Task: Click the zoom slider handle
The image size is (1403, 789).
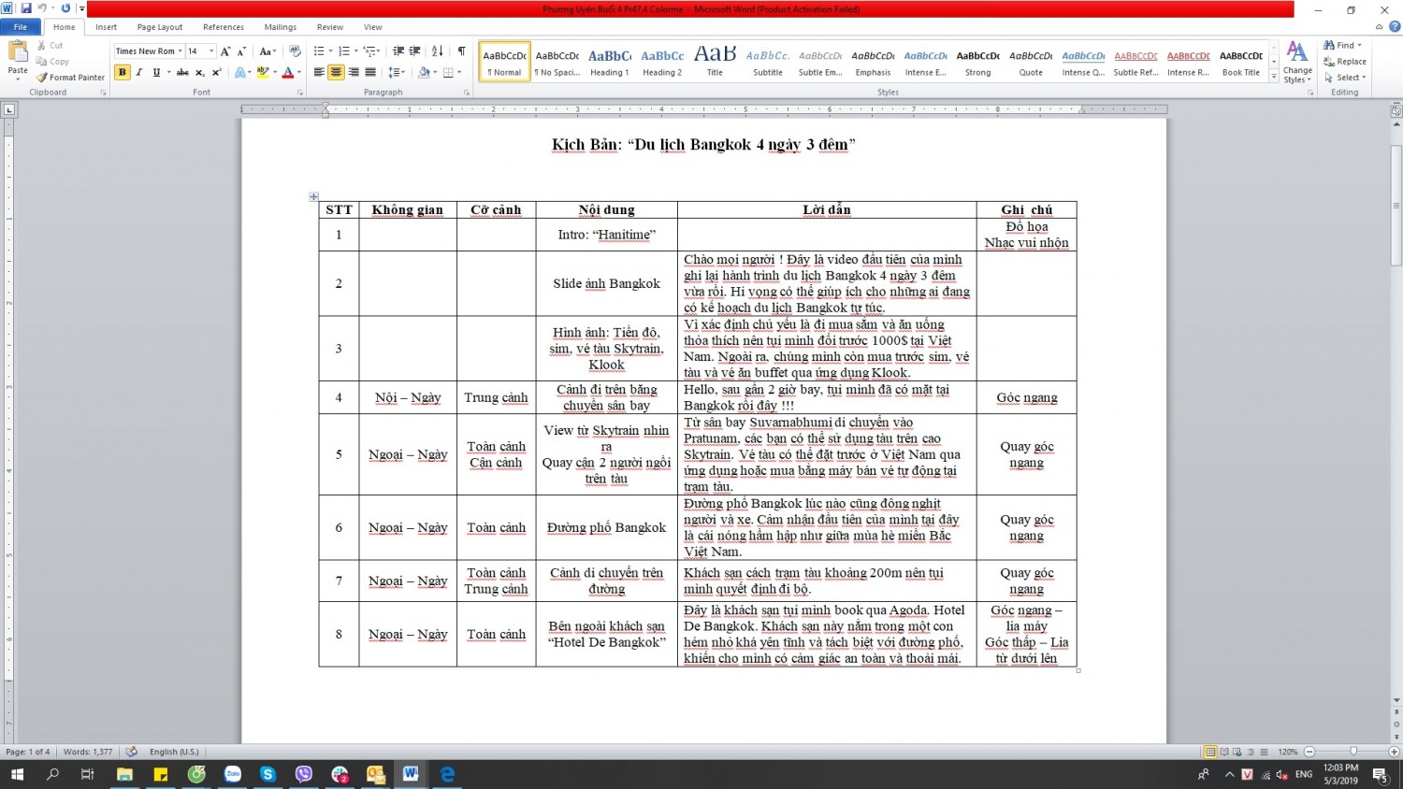Action: (x=1352, y=752)
